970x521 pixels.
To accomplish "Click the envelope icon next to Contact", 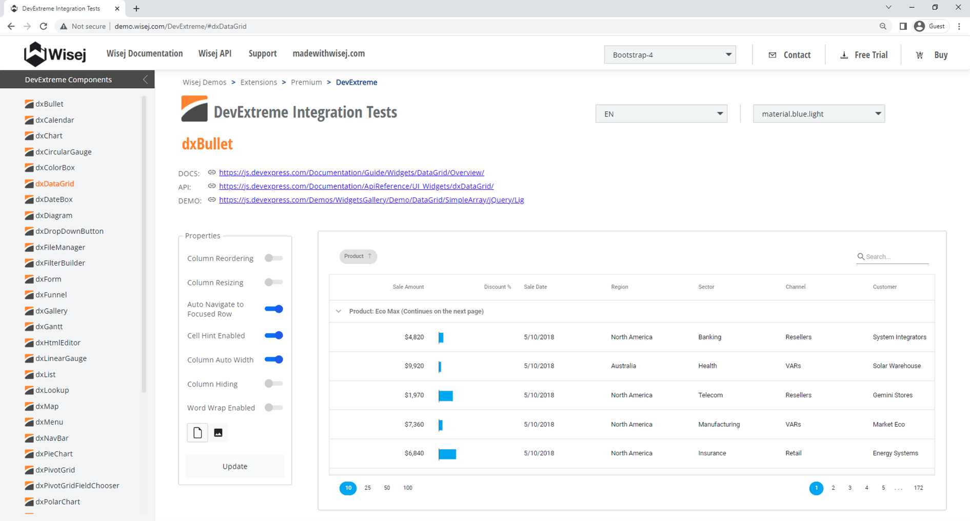I will point(771,55).
